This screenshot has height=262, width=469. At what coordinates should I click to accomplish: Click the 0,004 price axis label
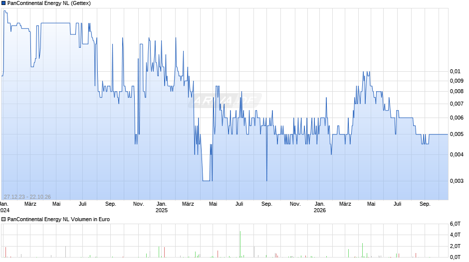tap(457, 154)
